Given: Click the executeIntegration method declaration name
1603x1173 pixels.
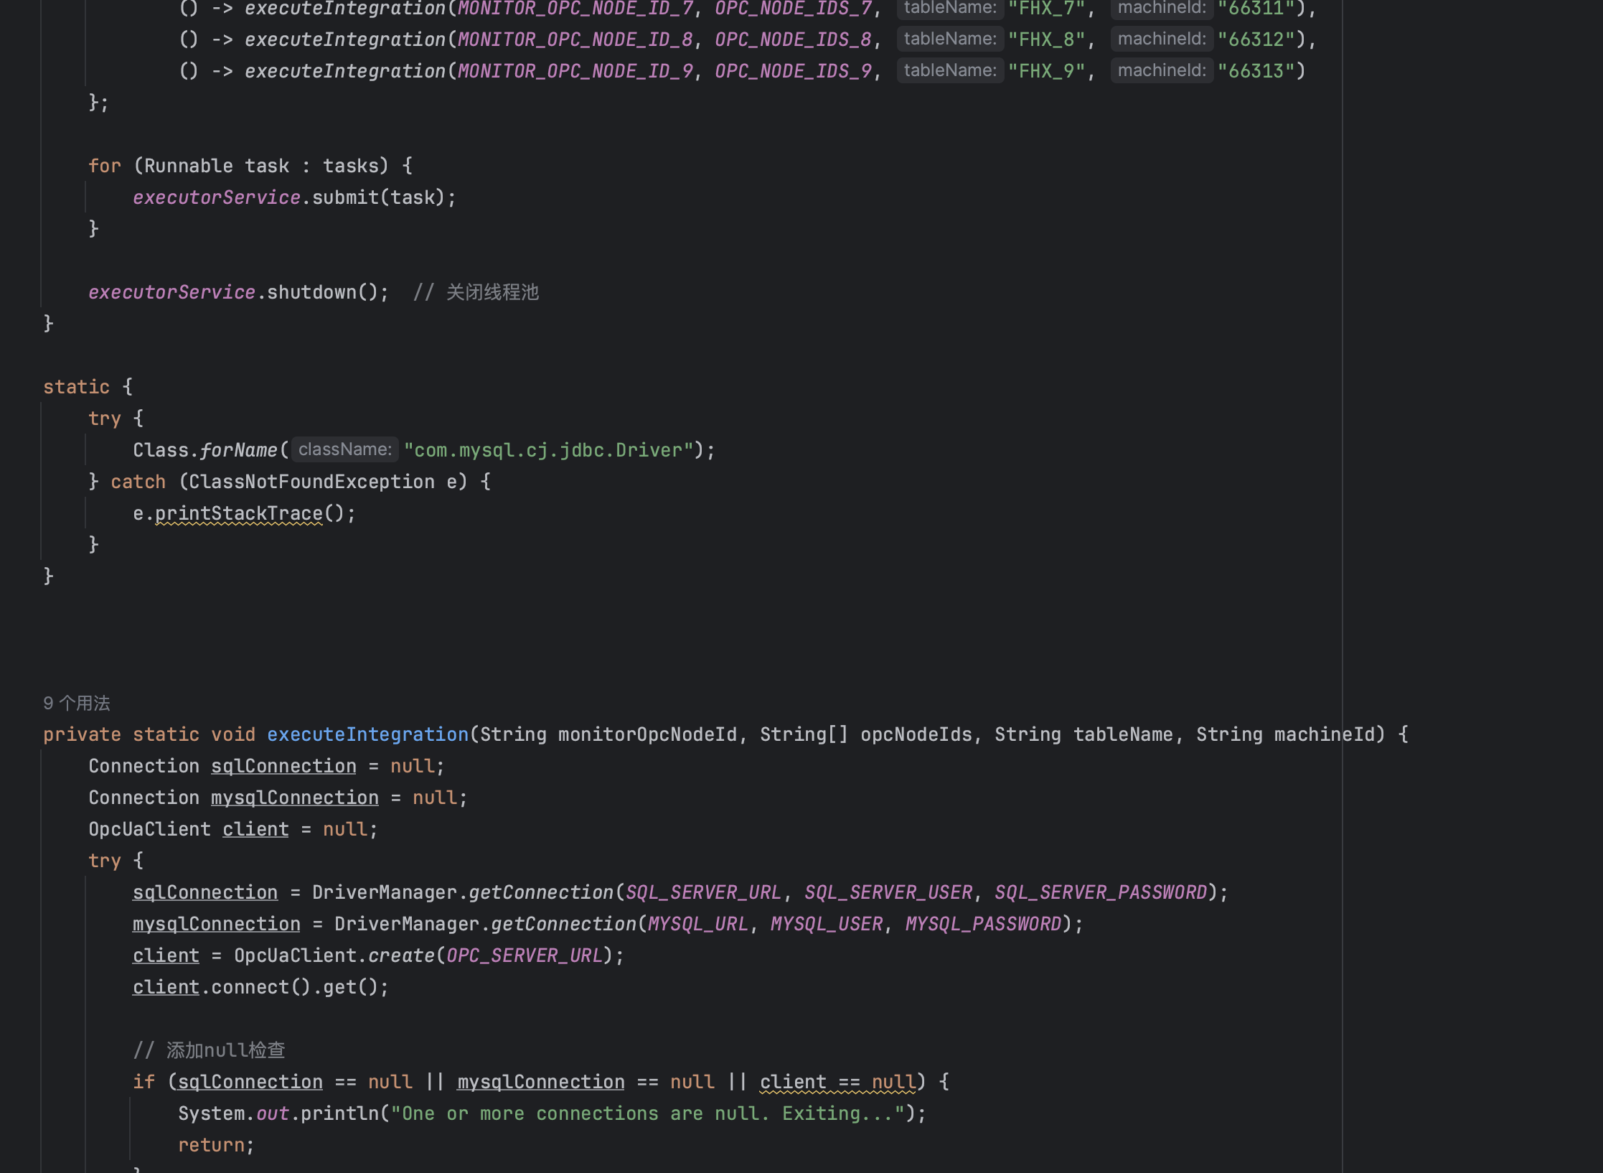Looking at the screenshot, I should coord(367,734).
